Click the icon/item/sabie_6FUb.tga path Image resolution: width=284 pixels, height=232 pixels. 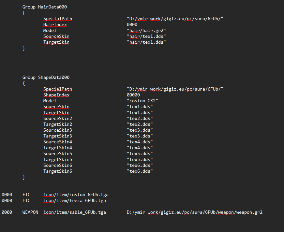[75, 212]
